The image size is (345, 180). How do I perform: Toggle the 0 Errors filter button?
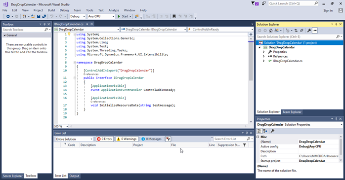[105, 139]
